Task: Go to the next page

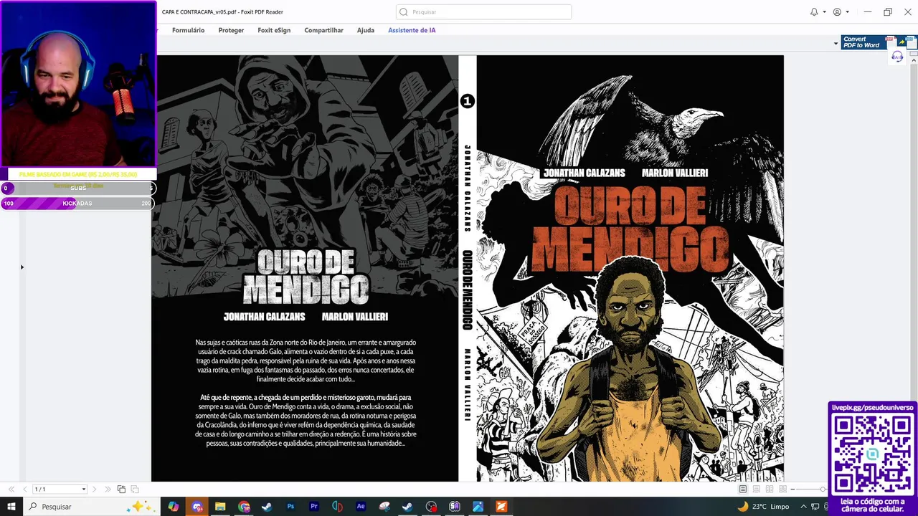Action: 94,489
